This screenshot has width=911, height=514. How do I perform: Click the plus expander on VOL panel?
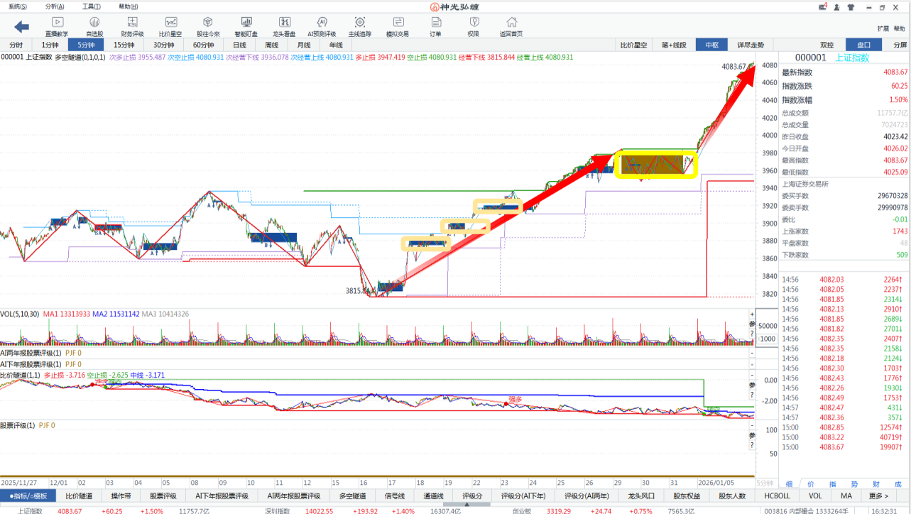[752, 315]
